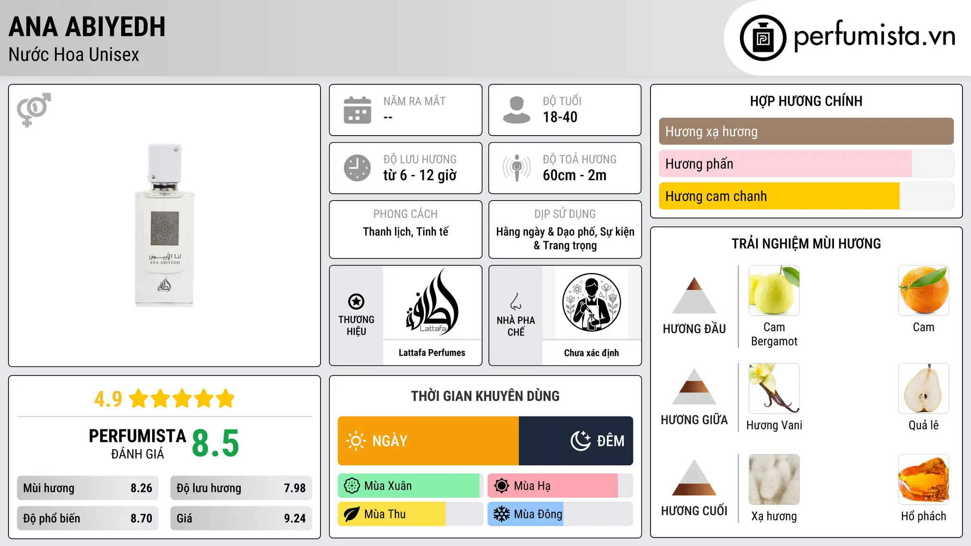The height and width of the screenshot is (546, 971).
Task: Click the nose icon above Nhà pha chế
Action: (x=516, y=301)
